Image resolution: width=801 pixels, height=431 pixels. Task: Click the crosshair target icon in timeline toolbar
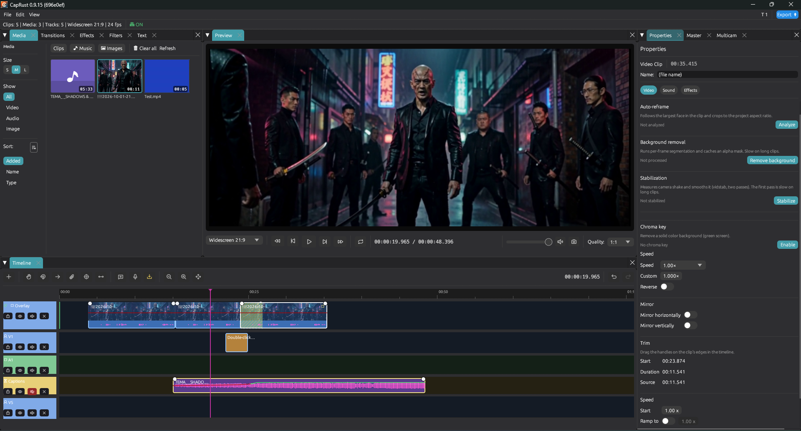pos(86,277)
